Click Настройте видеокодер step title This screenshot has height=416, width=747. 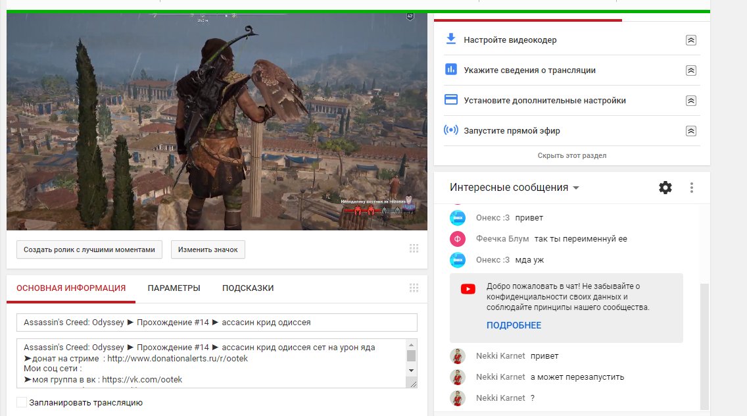click(x=510, y=40)
